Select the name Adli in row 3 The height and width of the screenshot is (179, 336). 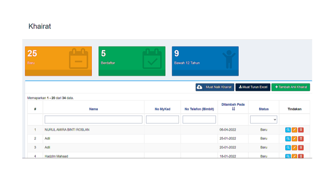tap(47, 147)
